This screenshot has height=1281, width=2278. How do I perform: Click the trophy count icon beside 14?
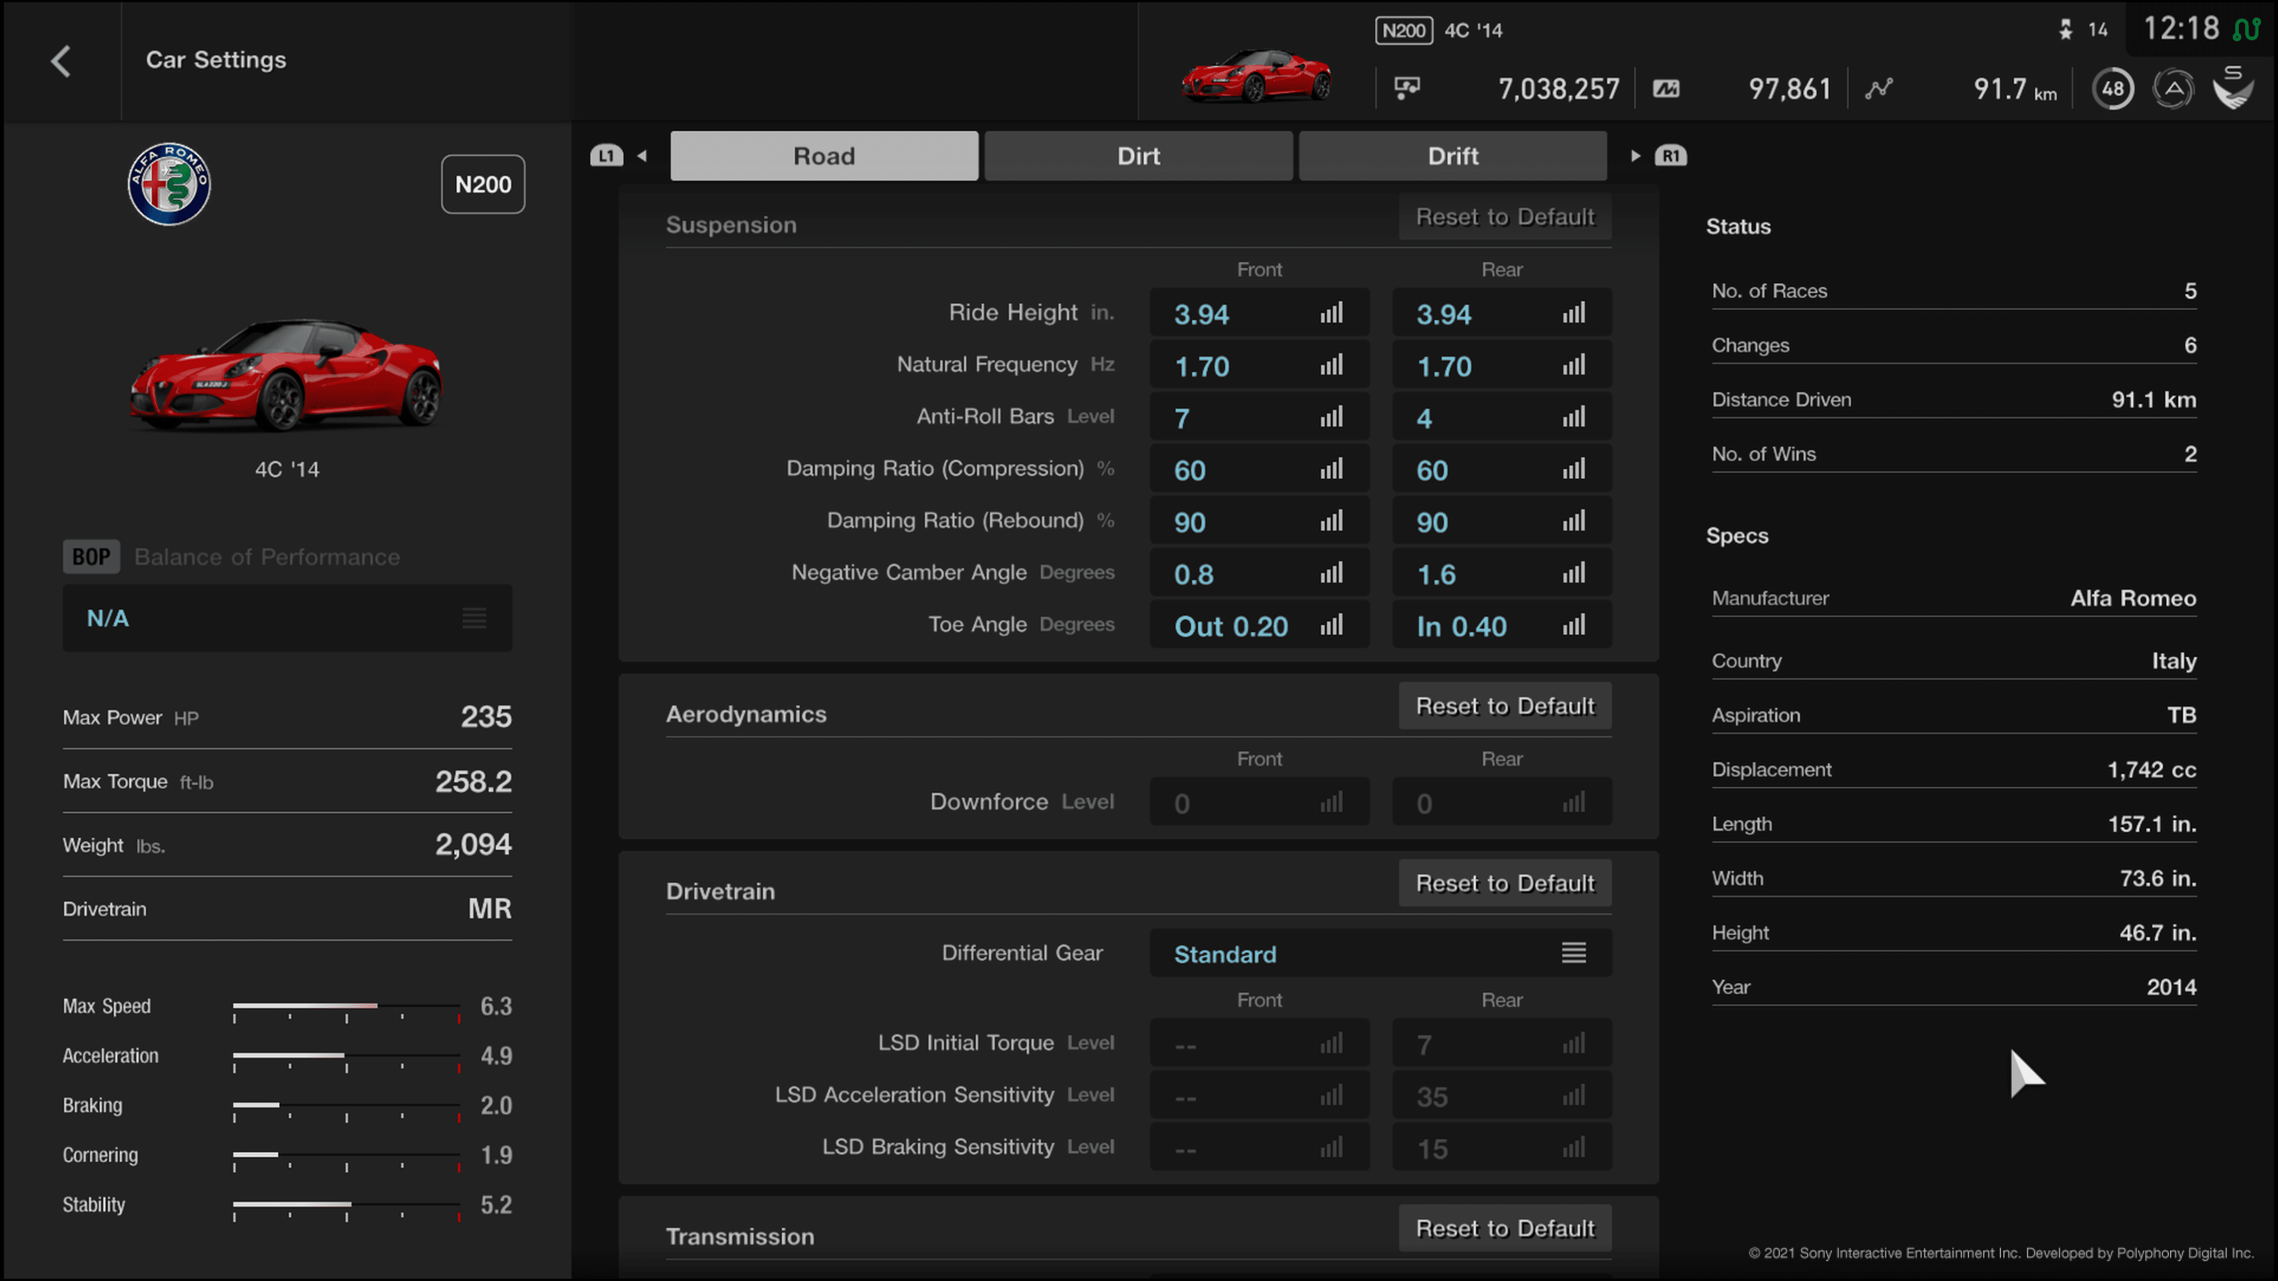[2066, 30]
